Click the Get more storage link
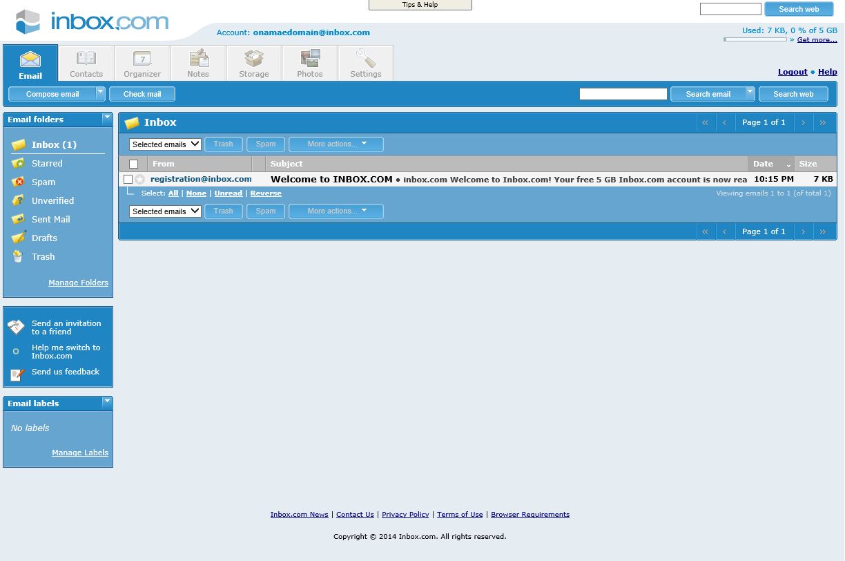Image resolution: width=845 pixels, height=561 pixels. (817, 40)
